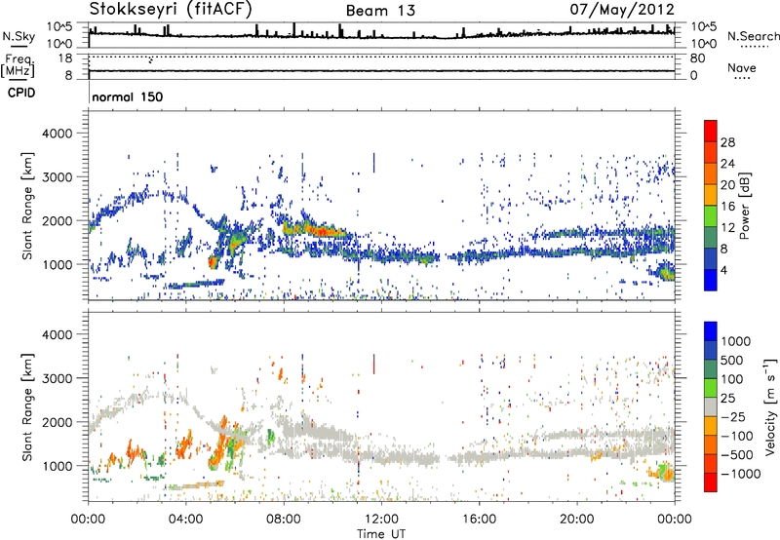Click the '16:00' time tick label
Image resolution: width=780 pixels, height=540 pixels.
click(x=479, y=520)
